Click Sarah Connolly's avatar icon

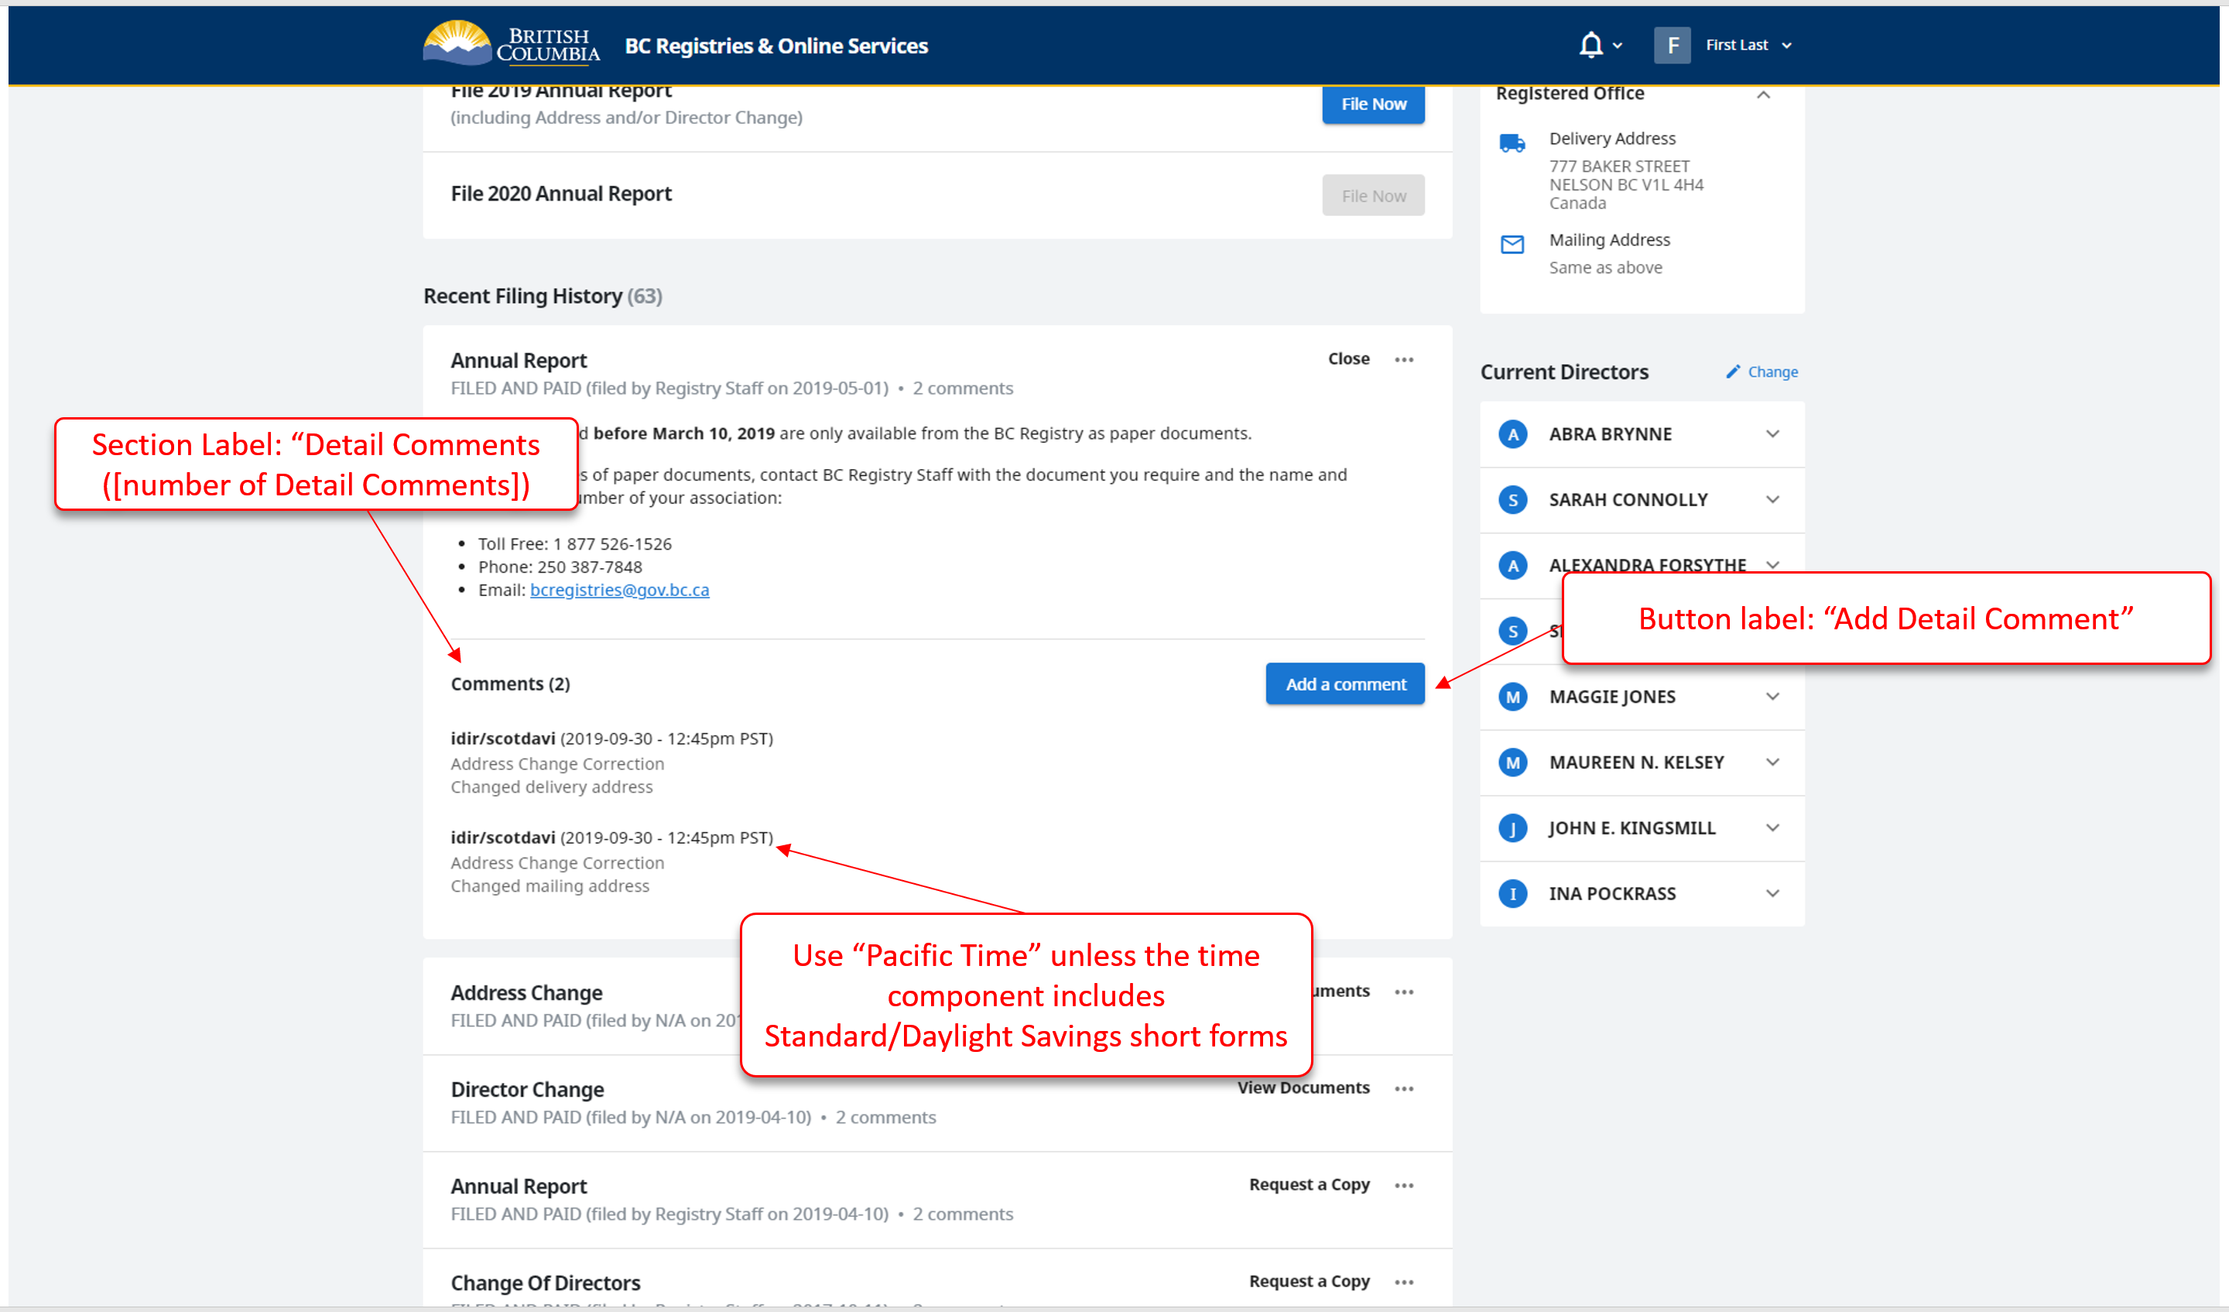1512,500
